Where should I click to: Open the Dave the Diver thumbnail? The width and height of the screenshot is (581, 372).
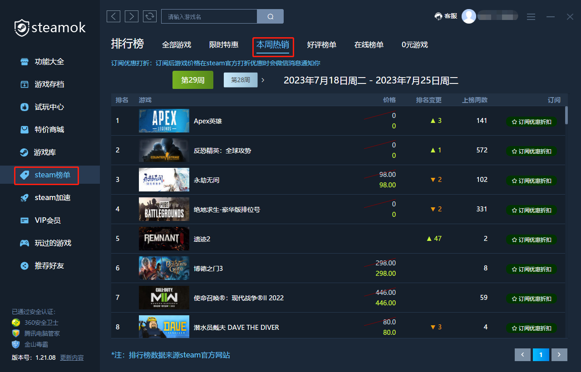[x=164, y=327]
